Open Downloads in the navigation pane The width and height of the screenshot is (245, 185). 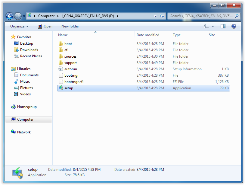29,50
